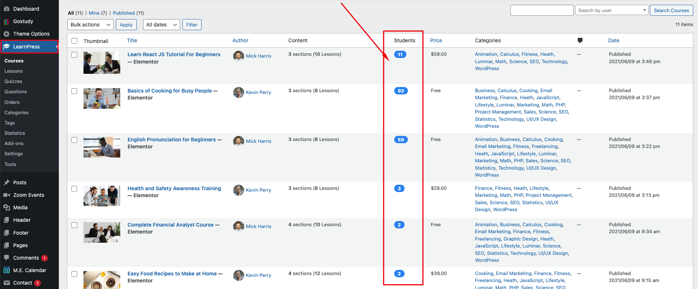Sort courses by Price column

coord(436,40)
